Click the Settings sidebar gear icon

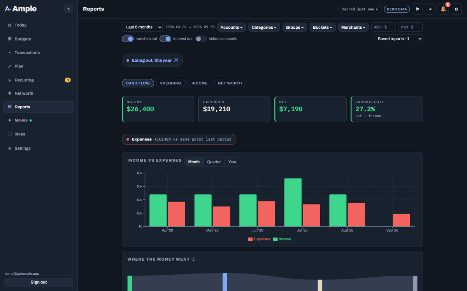(10, 148)
